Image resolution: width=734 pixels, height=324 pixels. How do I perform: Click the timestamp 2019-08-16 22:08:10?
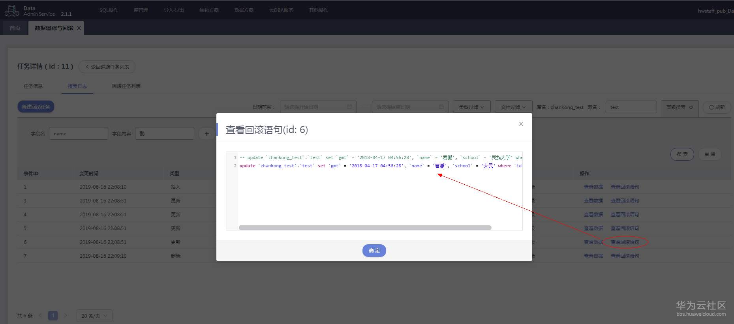click(x=103, y=187)
